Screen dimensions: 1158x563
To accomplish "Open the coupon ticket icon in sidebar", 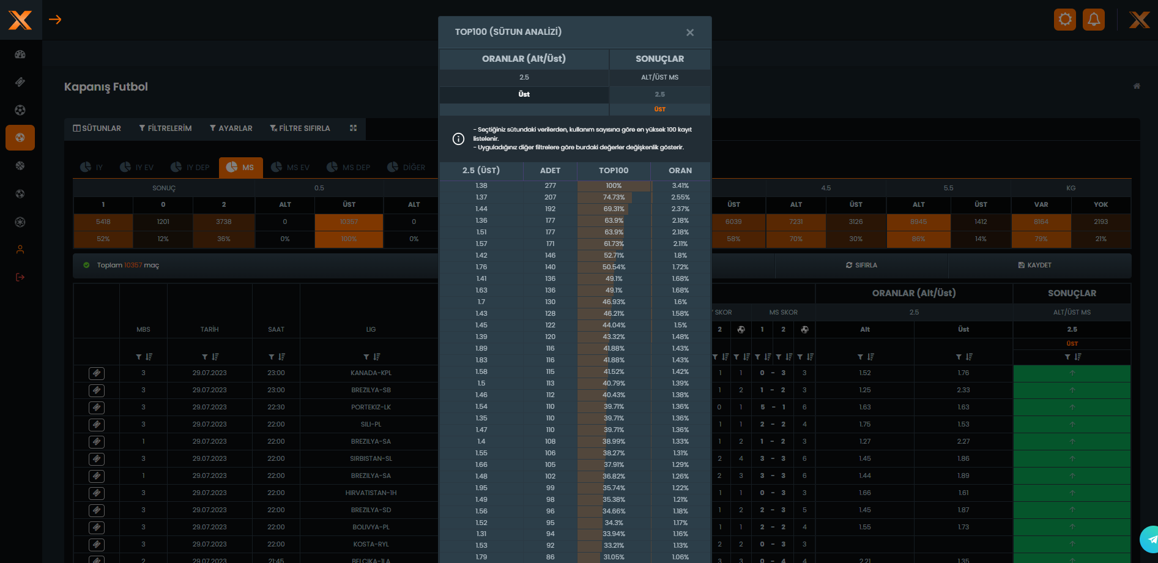I will coord(20,82).
